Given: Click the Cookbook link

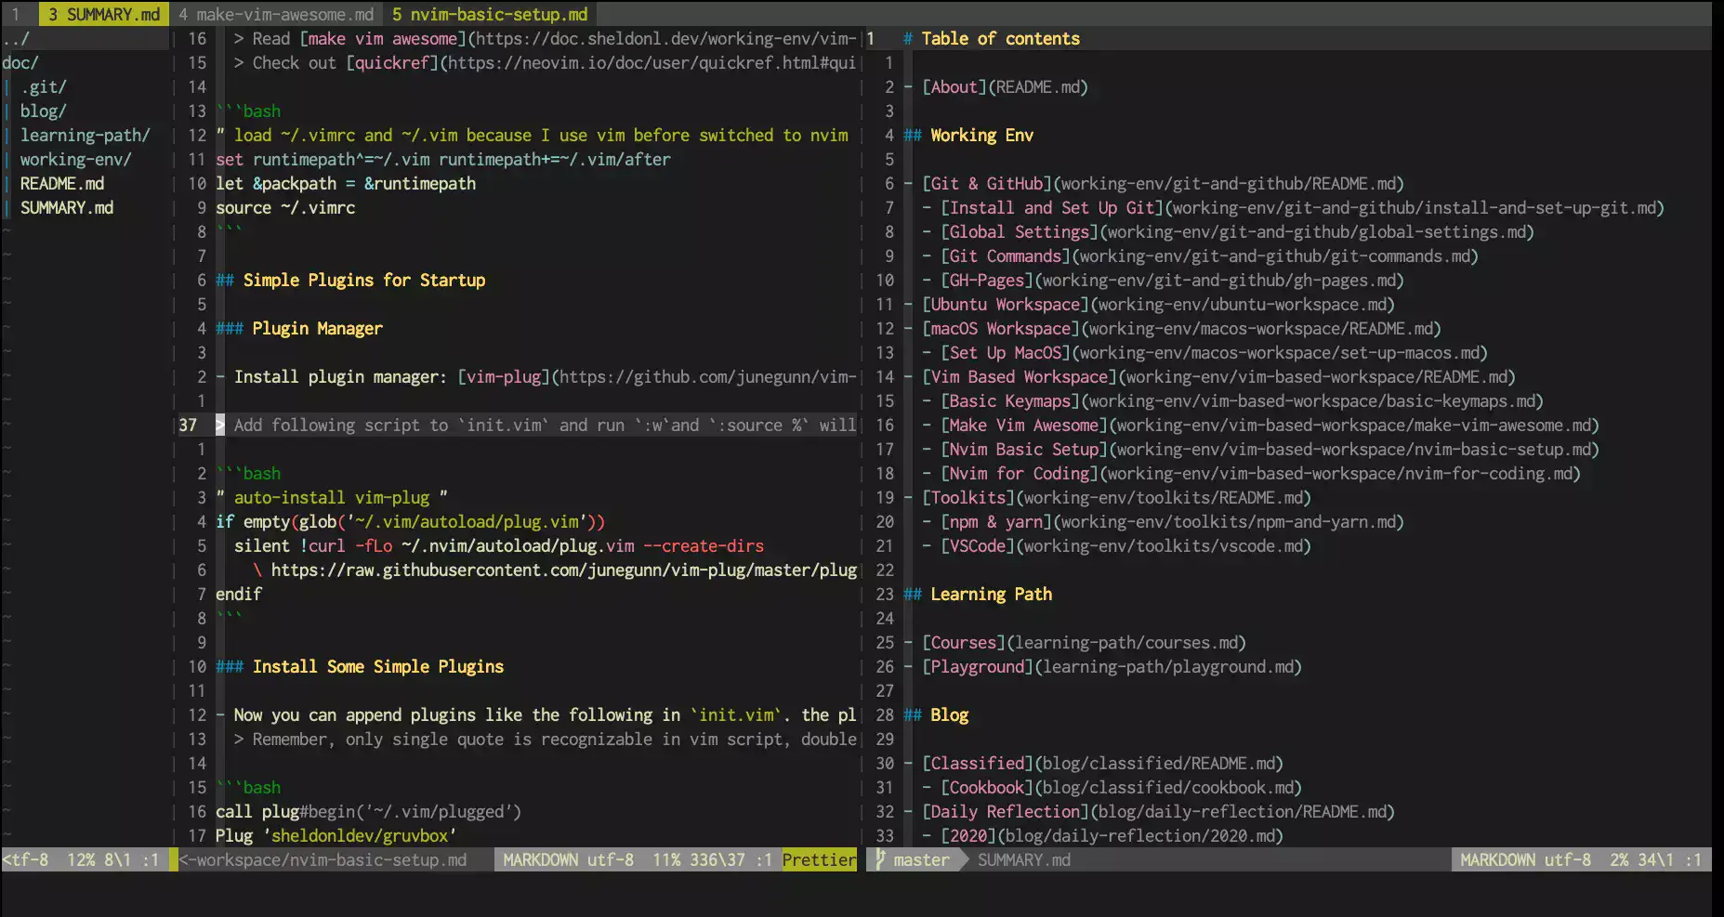Looking at the screenshot, I should [x=987, y=787].
